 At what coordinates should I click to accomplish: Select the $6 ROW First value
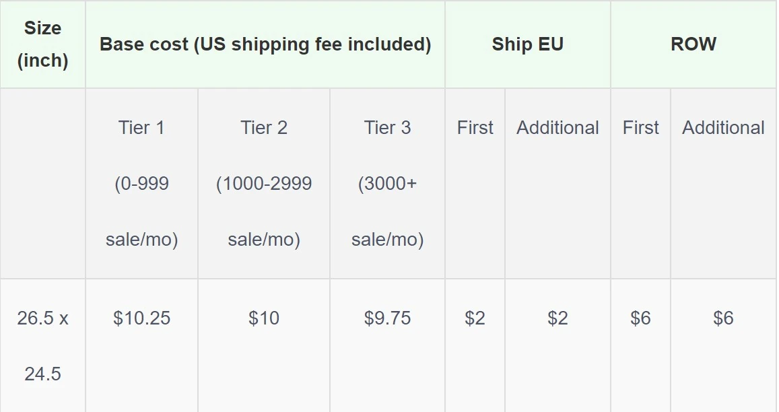[x=640, y=318]
